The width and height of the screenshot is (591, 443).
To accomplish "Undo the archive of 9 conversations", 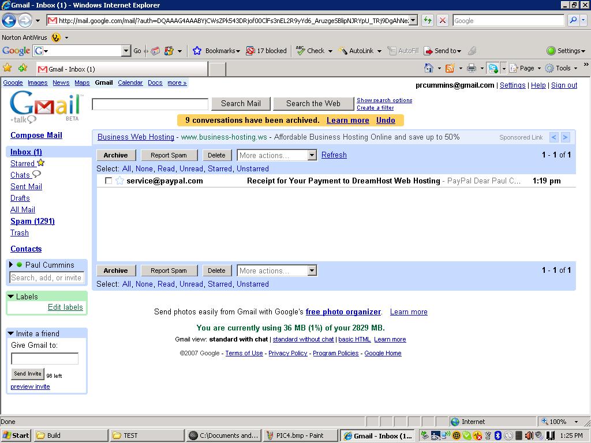I will click(x=386, y=120).
